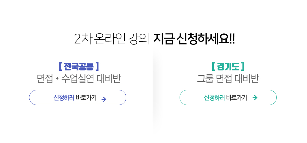Screen dimensions: 307x143
Task: Select the 그룹 면접 대비반 subtitle
Action: tap(228, 79)
